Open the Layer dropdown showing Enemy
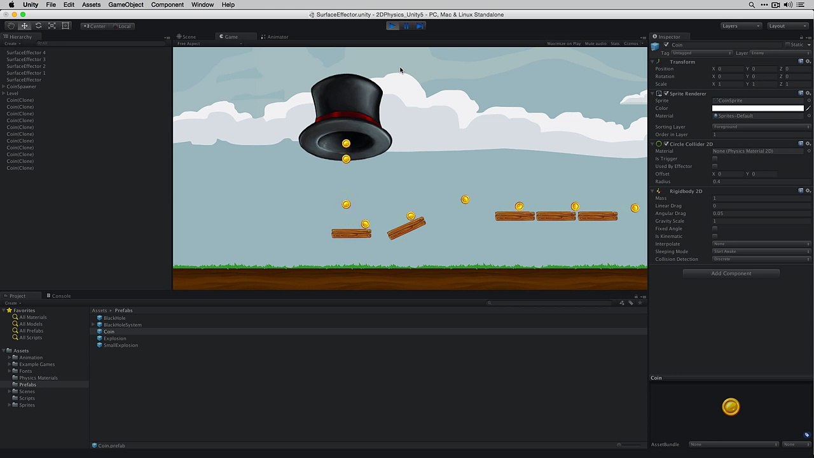 (780, 53)
